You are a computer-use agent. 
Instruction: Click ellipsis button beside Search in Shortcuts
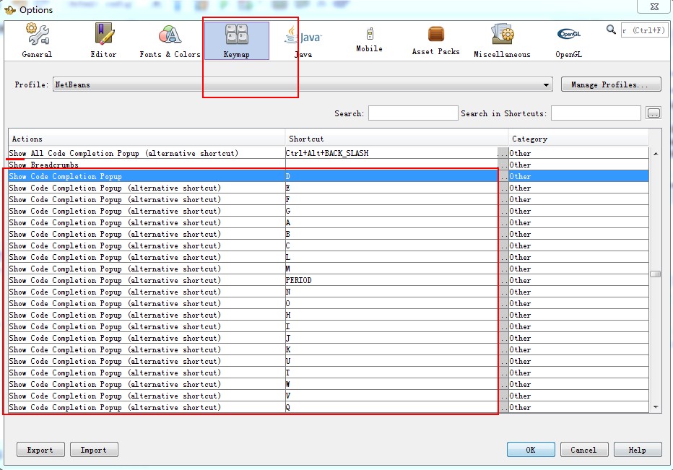coord(654,113)
